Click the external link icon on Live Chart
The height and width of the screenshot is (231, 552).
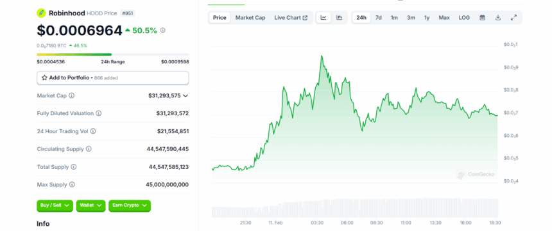[305, 18]
